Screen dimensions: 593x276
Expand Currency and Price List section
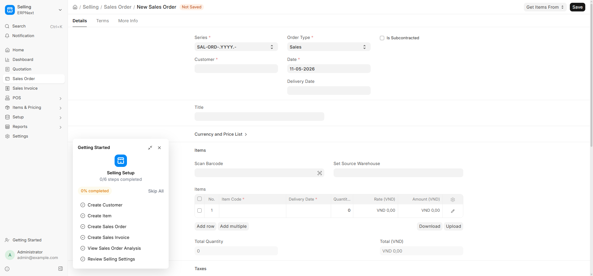click(x=221, y=134)
